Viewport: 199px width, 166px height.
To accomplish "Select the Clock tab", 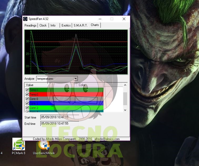I will 43,25.
